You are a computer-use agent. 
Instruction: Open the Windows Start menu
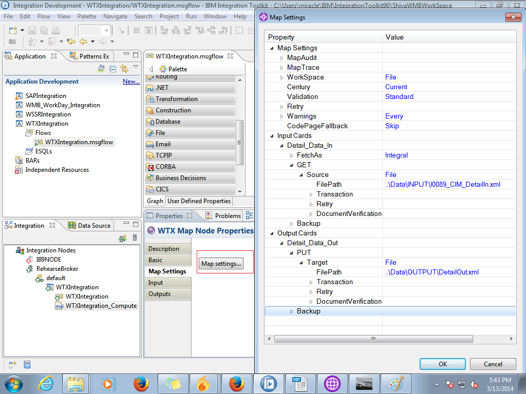pyautogui.click(x=14, y=384)
